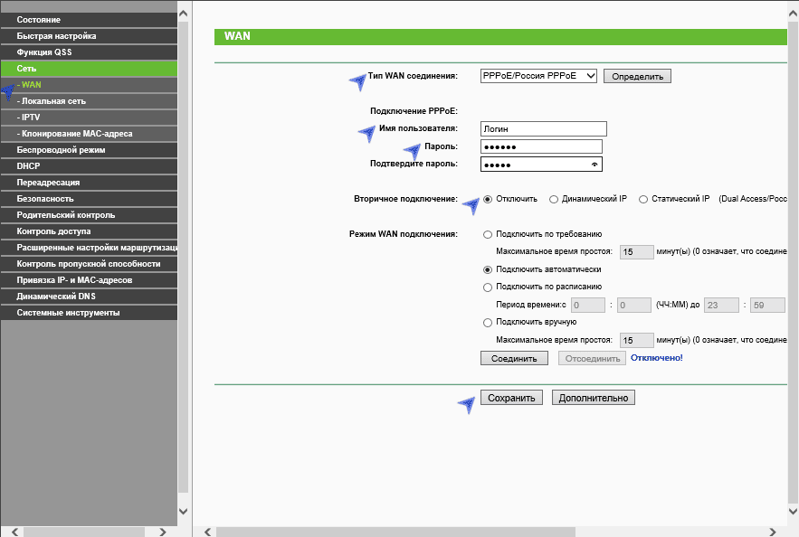Screen dimensions: 799x537
Task: Choose Подключить вручную mode
Action: click(x=489, y=322)
